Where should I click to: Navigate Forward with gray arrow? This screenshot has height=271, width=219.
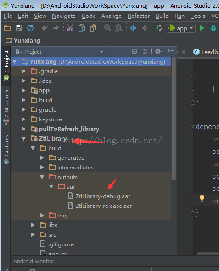[145, 28]
